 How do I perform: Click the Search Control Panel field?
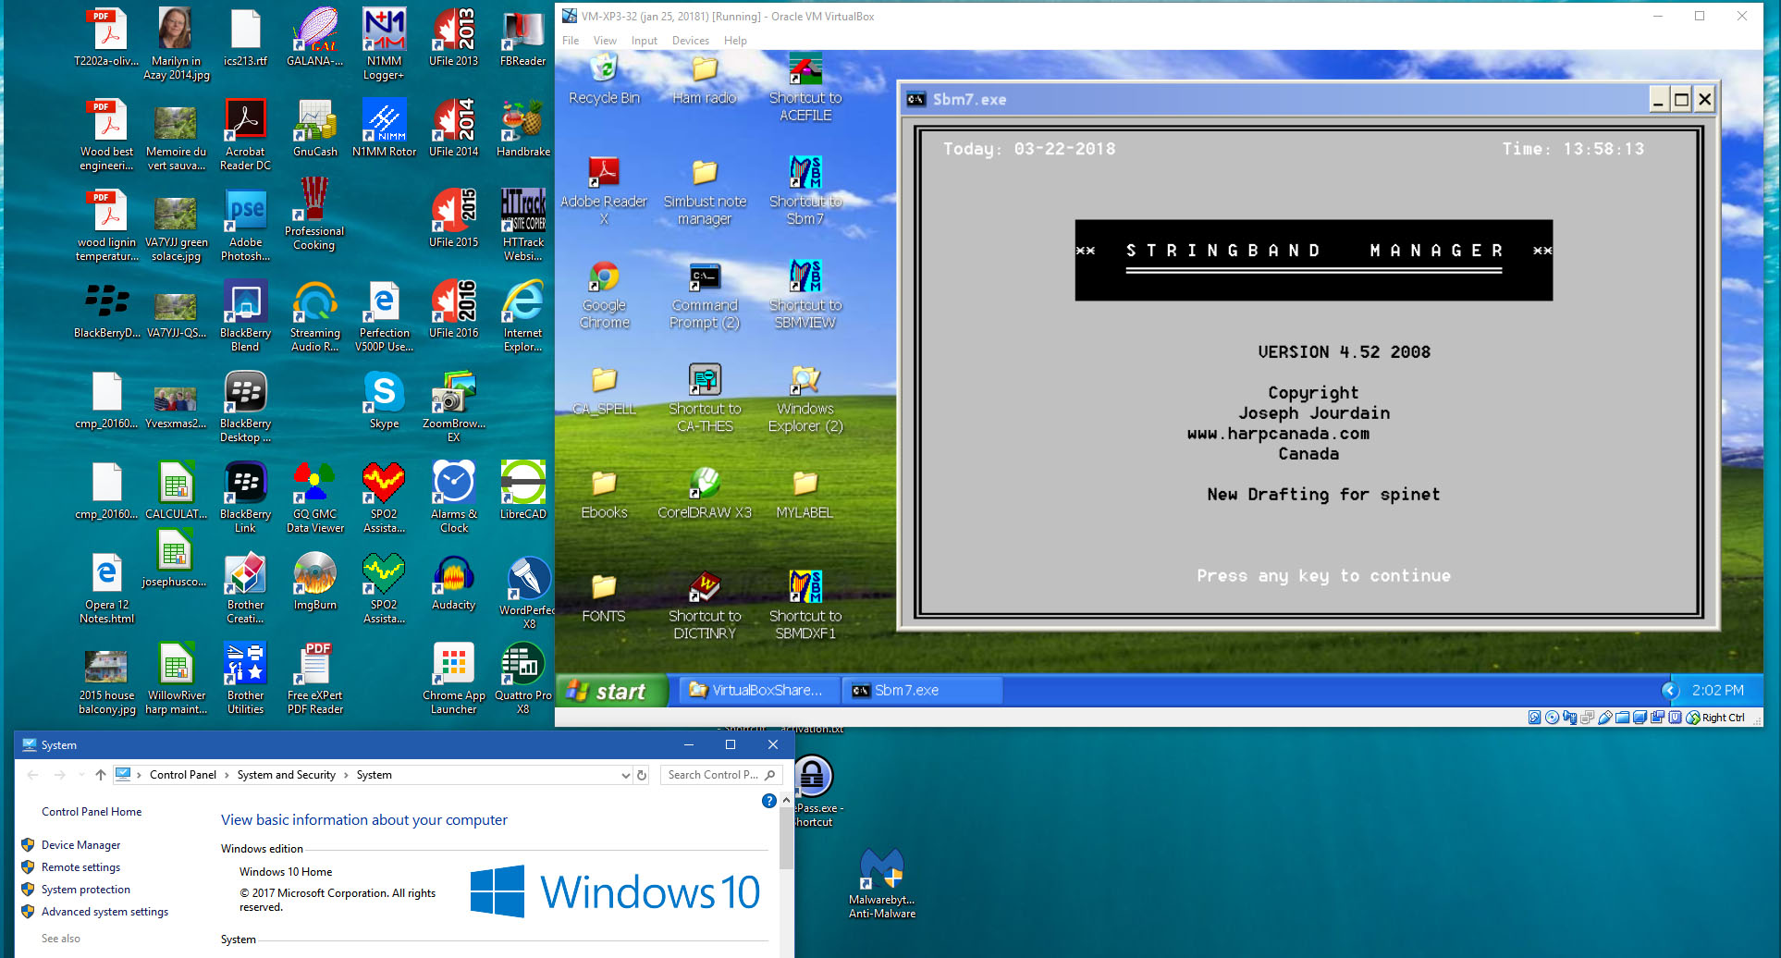click(712, 776)
